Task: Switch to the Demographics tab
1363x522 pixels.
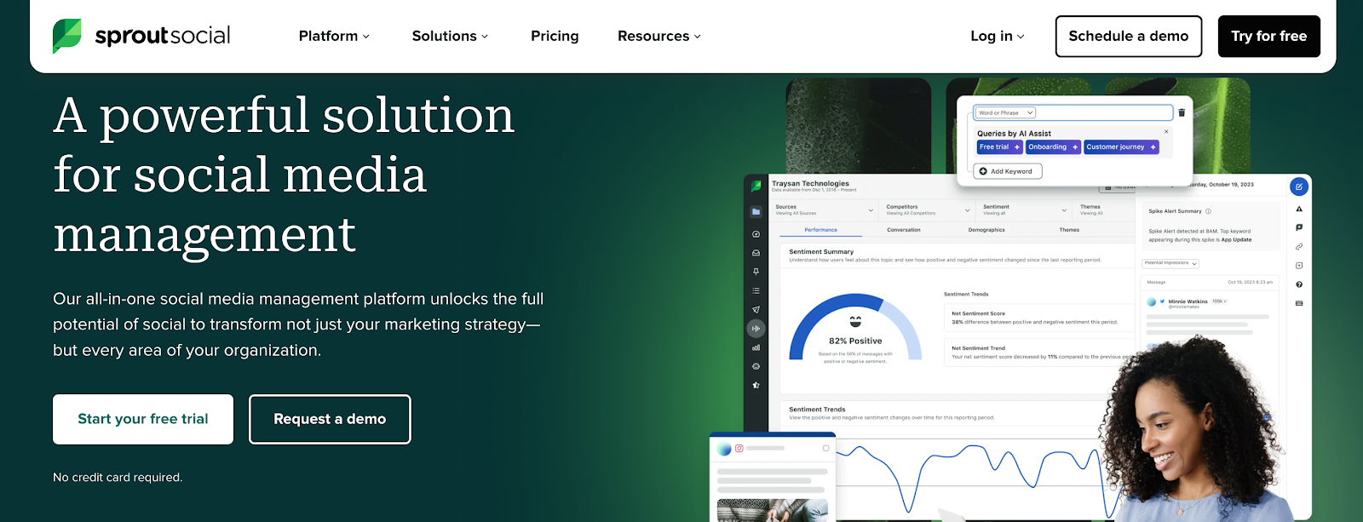Action: coord(986,230)
